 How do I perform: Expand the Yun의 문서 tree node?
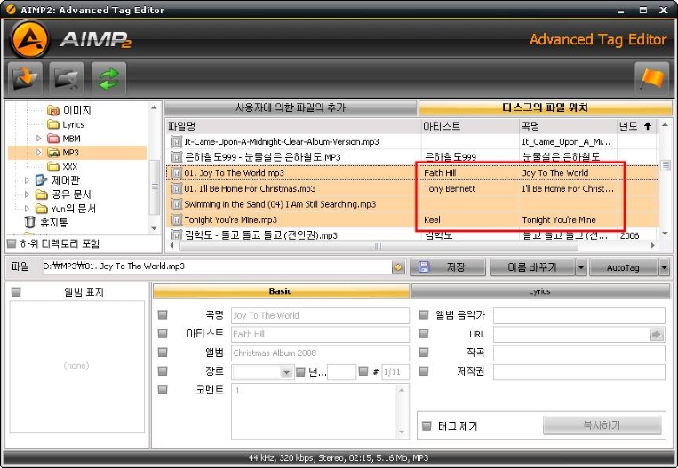click(27, 209)
